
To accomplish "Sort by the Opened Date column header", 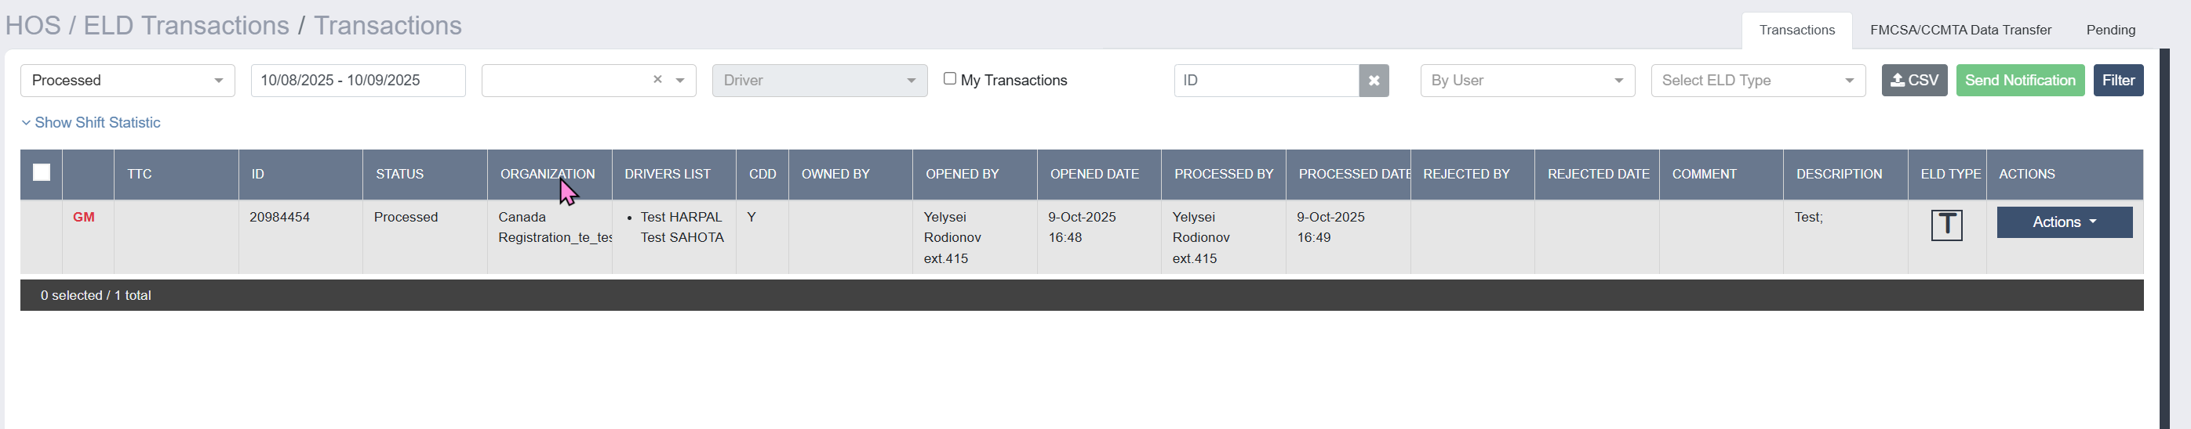I will pyautogui.click(x=1094, y=174).
